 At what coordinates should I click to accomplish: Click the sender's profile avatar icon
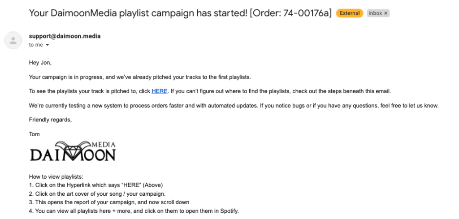(13, 40)
